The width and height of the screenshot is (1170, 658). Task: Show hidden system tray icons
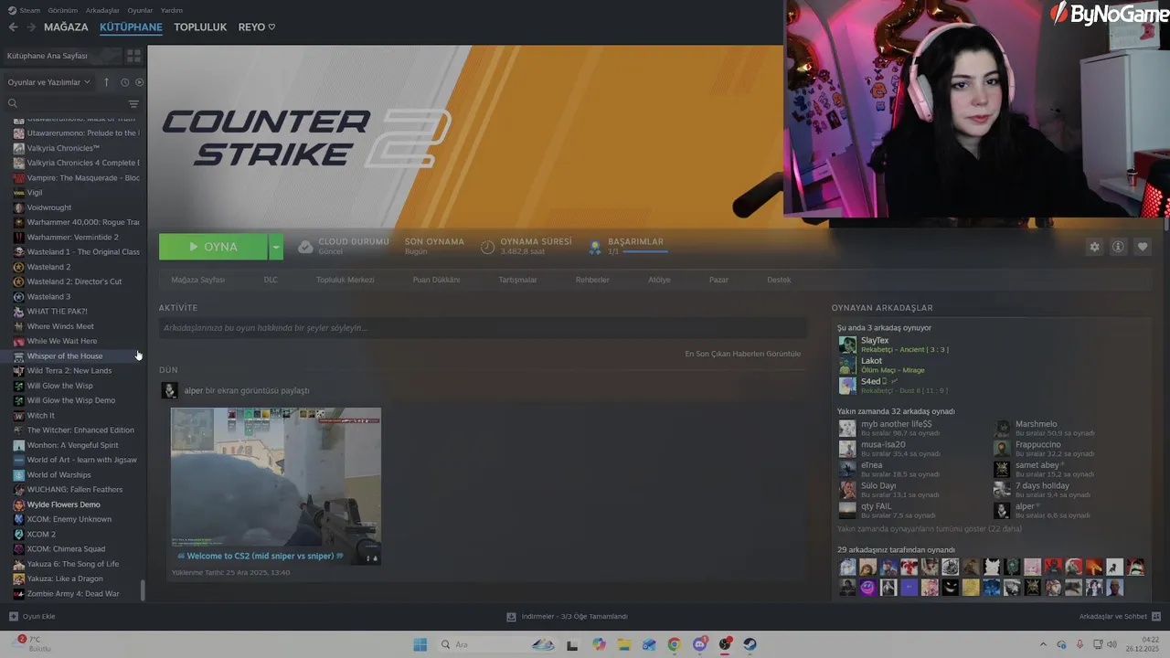pos(1043,644)
